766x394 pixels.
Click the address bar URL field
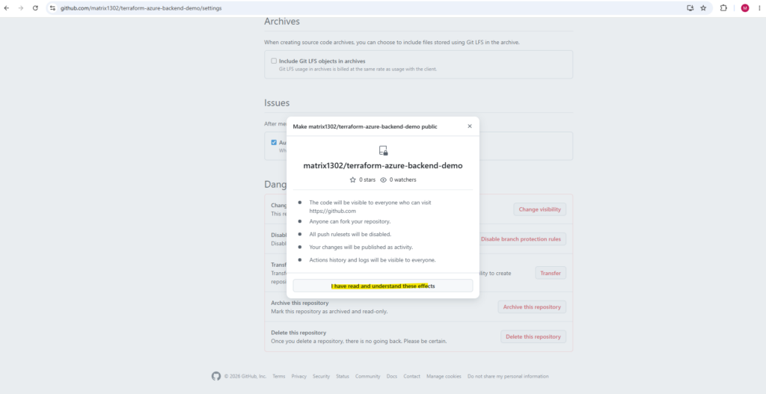(x=367, y=7)
